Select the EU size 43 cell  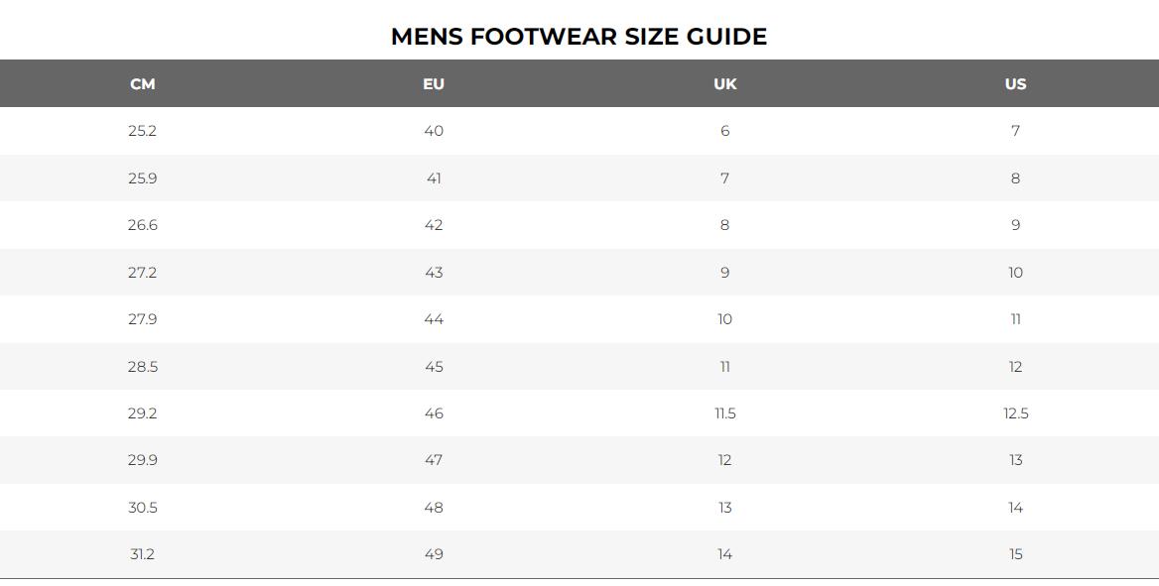(434, 273)
